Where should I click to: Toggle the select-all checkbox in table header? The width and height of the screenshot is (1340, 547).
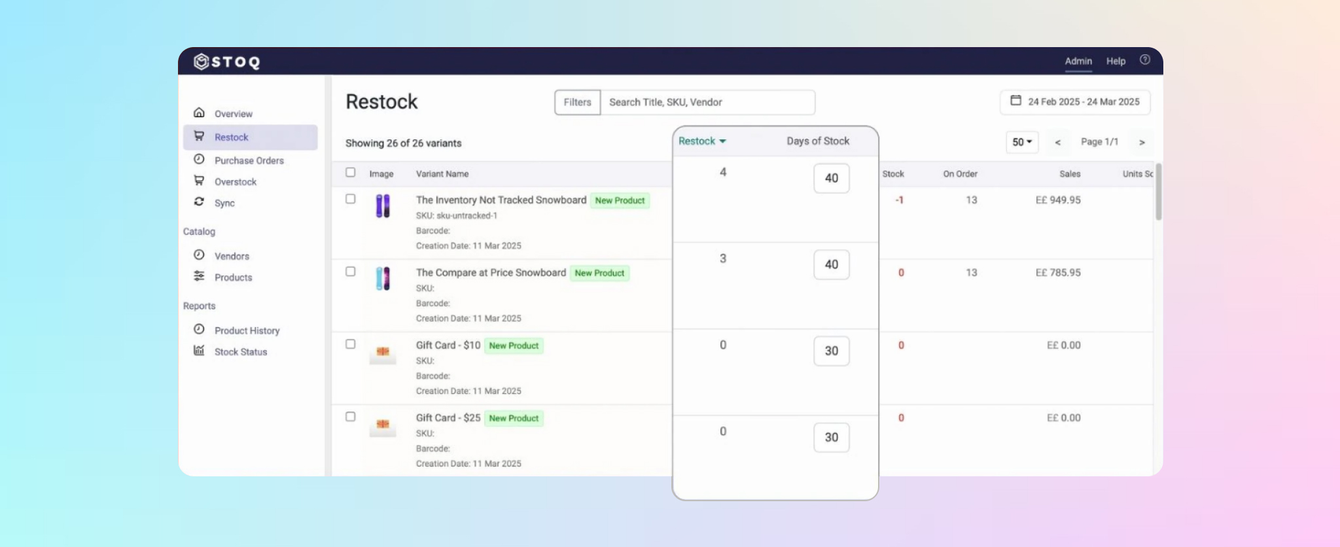click(x=351, y=173)
